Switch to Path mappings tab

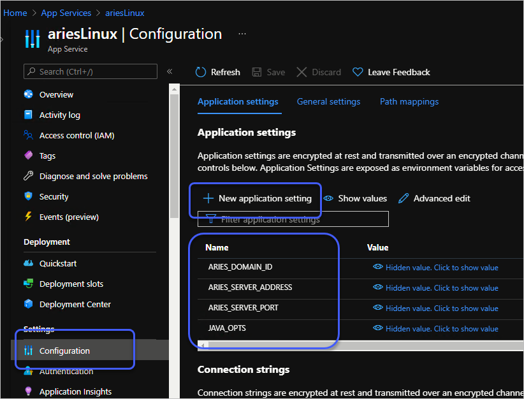(409, 101)
